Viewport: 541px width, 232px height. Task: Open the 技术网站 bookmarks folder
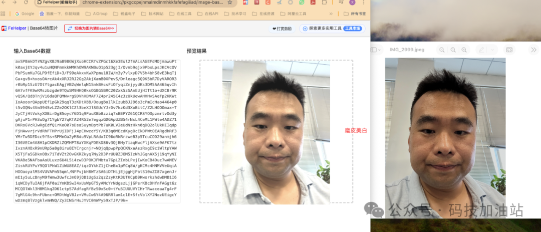152,14
